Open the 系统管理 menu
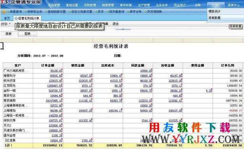Screen dimensions: 244x149 point(54,5)
